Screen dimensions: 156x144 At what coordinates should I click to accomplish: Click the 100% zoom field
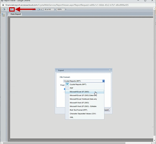click(x=60, y=9)
